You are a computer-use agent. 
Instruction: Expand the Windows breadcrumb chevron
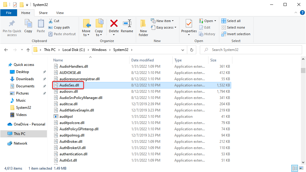[110, 50]
